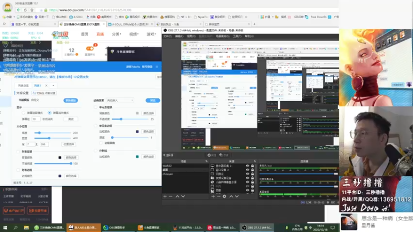Viewport: 413px width, 232px height.
Task: Close the 列表1 tab in danmaku helper
Action: coord(46,86)
